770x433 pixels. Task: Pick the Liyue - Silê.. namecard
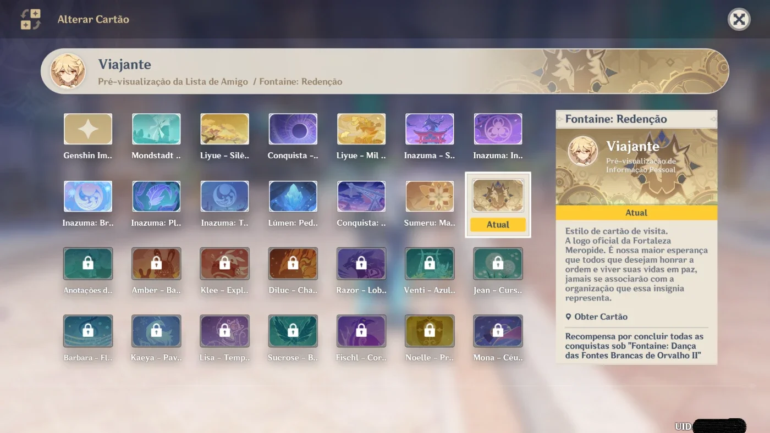pos(224,129)
